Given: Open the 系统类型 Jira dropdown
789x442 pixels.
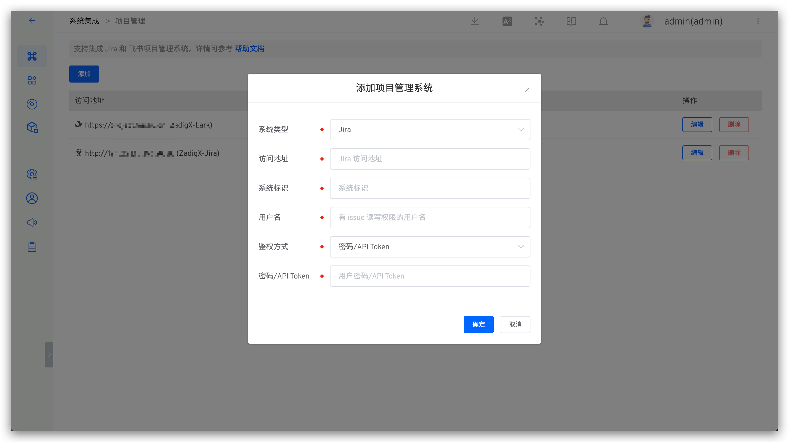Looking at the screenshot, I should pos(430,130).
